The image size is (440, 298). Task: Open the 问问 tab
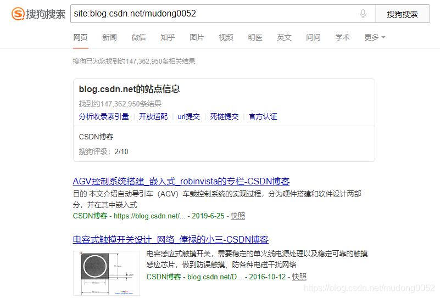[313, 37]
